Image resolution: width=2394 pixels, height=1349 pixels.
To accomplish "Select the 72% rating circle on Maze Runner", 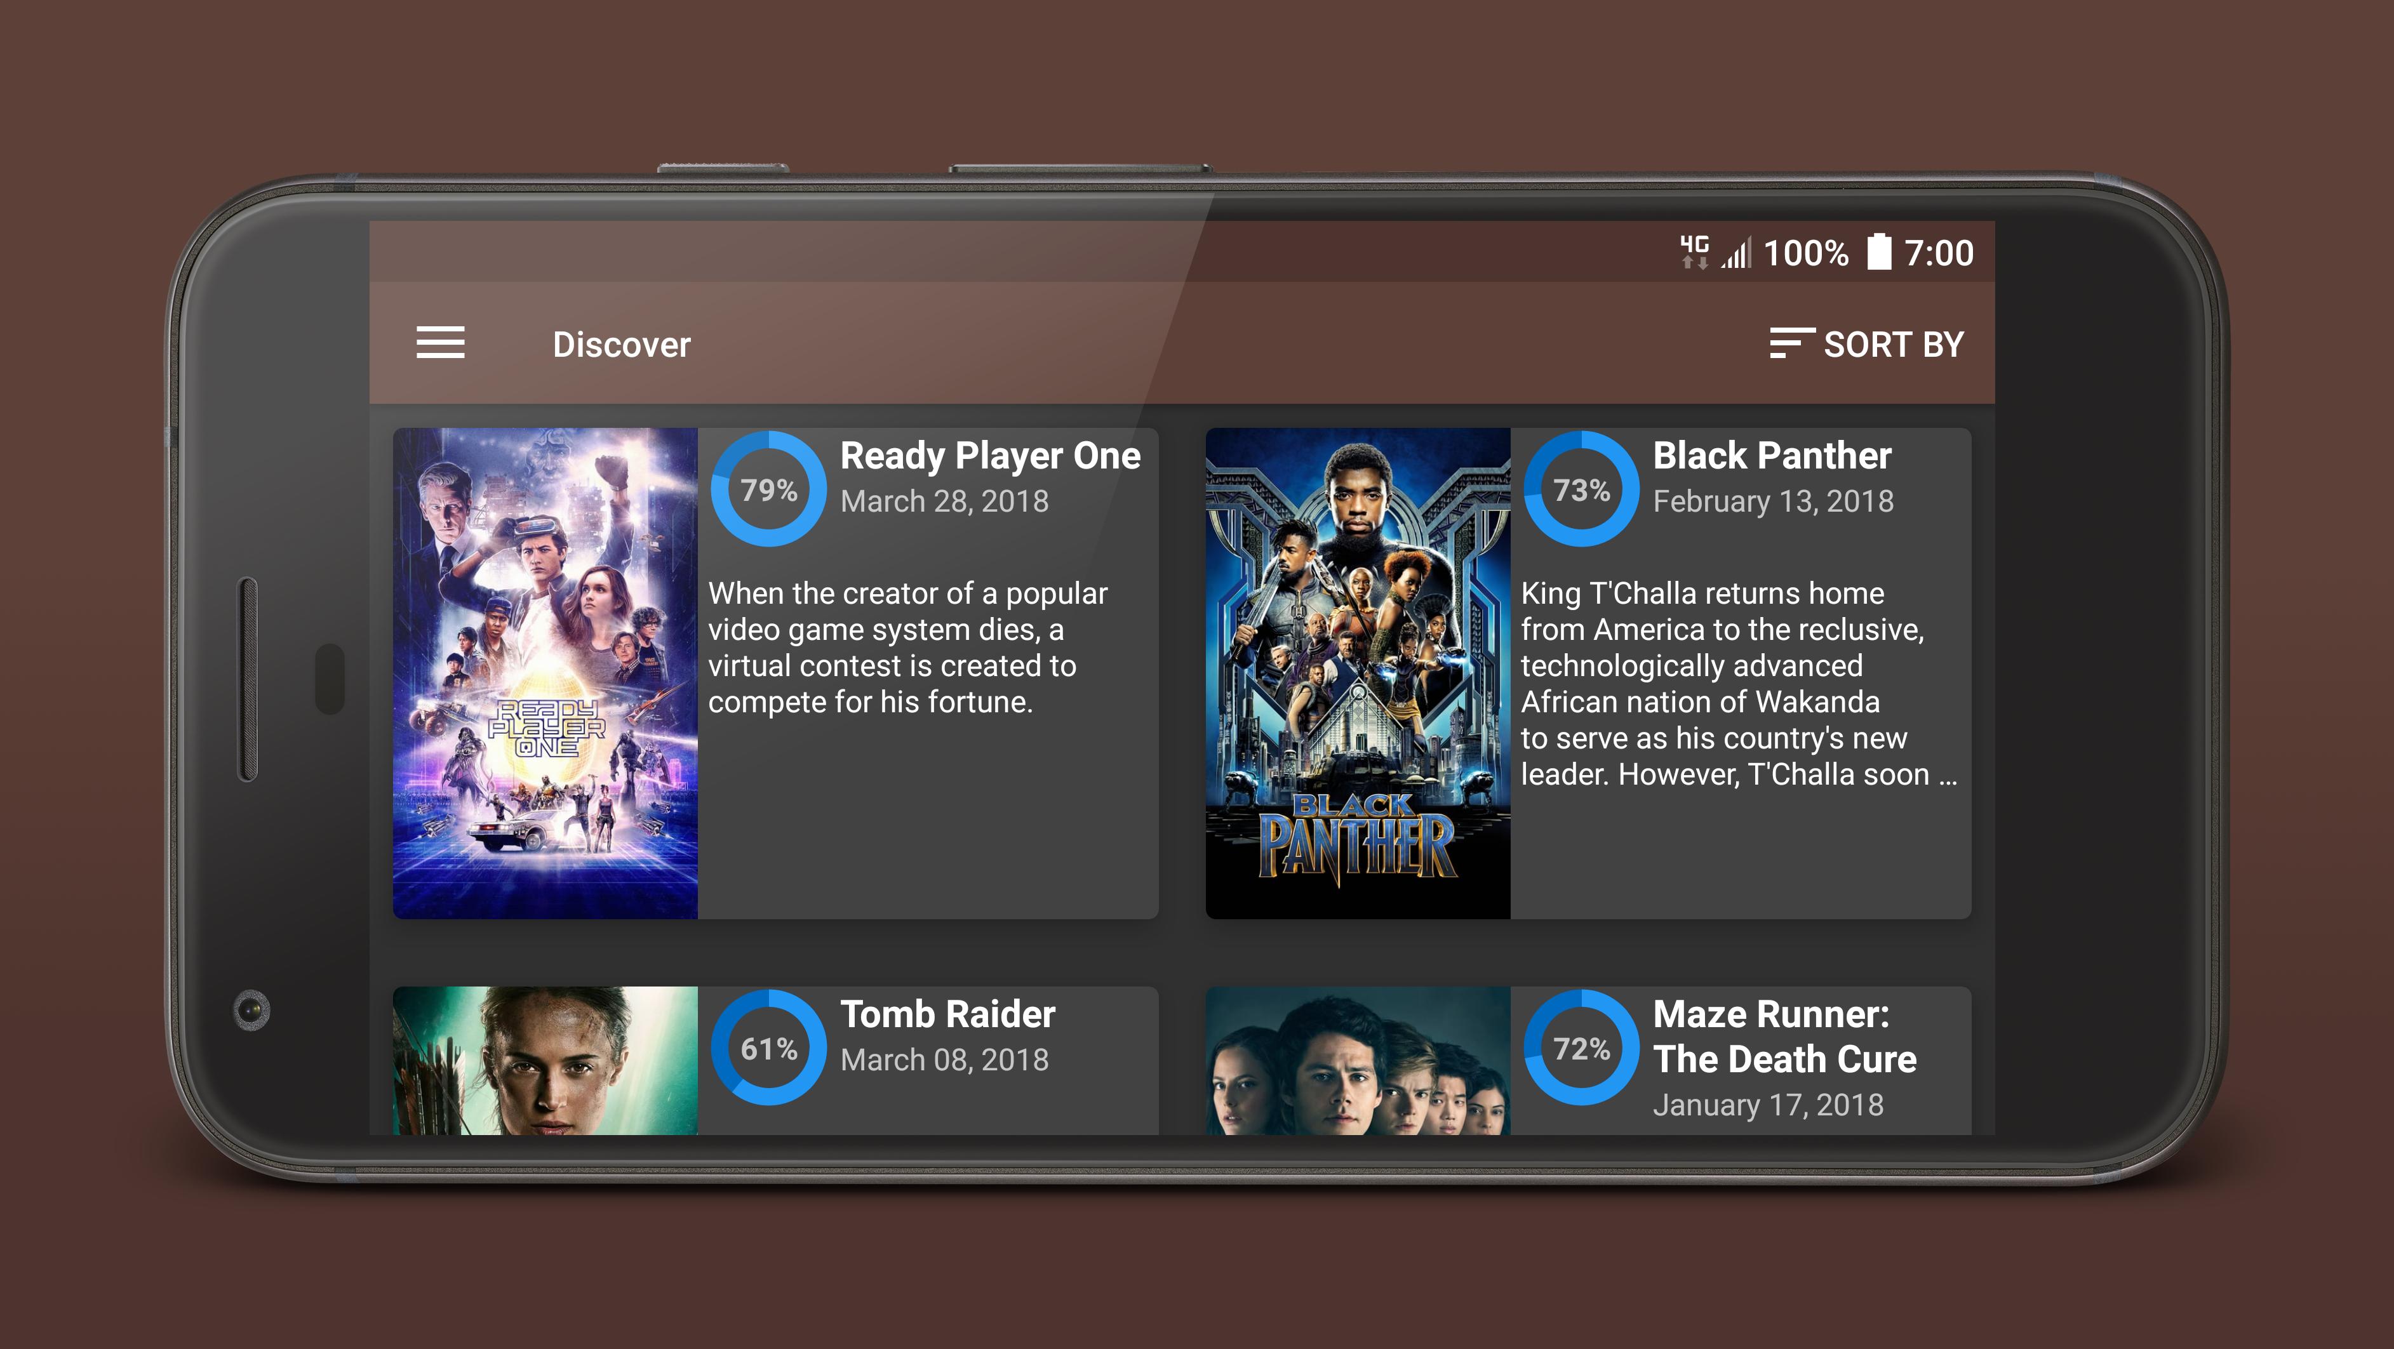I will 1582,1048.
